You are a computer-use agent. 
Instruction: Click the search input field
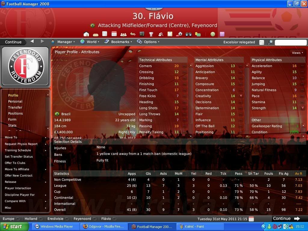pos(291,42)
